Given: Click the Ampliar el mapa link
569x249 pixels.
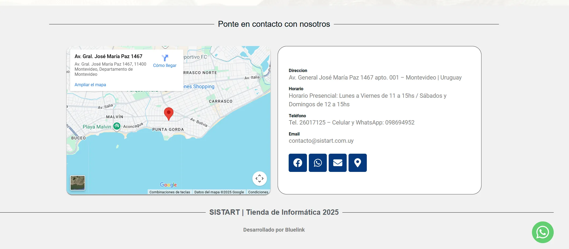Looking at the screenshot, I should point(90,85).
